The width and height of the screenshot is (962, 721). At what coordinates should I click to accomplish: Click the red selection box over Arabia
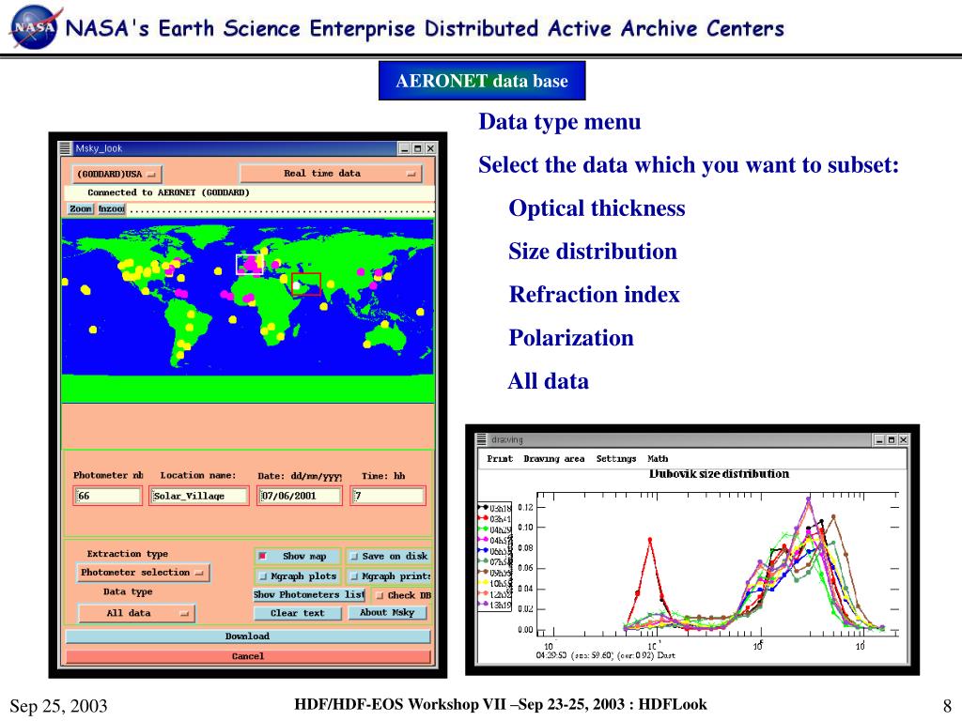click(306, 284)
